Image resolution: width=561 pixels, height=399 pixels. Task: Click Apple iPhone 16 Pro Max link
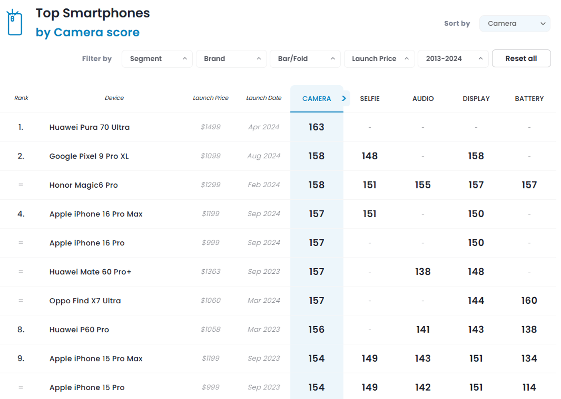96,214
